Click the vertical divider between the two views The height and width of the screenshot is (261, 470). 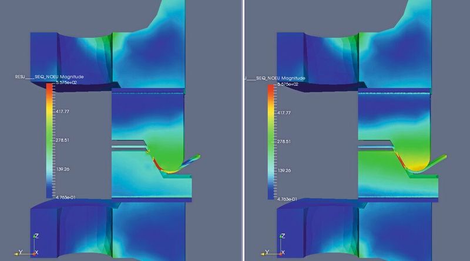(x=243, y=130)
